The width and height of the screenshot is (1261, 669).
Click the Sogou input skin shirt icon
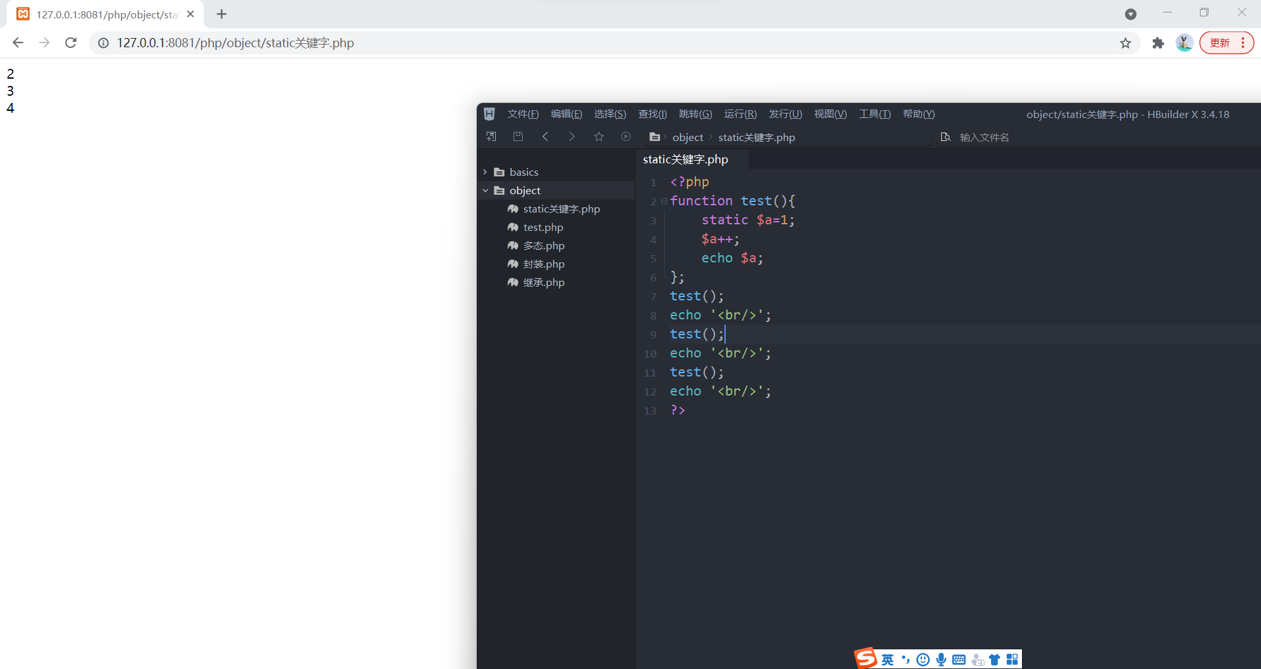pos(995,659)
